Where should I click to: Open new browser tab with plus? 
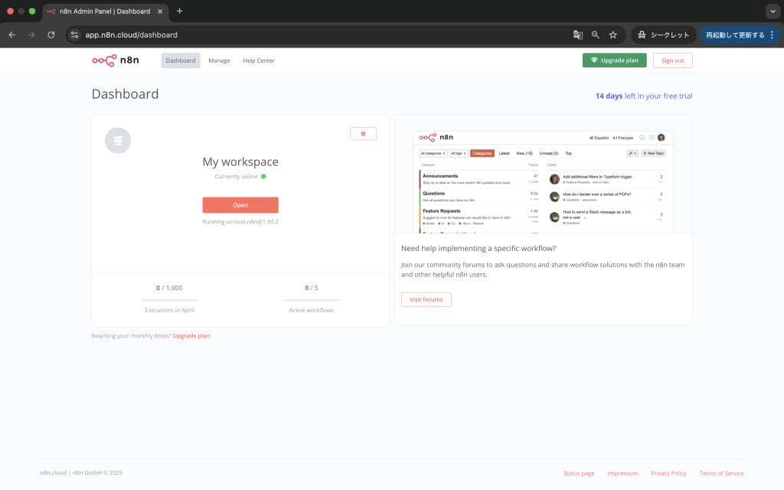coord(179,11)
